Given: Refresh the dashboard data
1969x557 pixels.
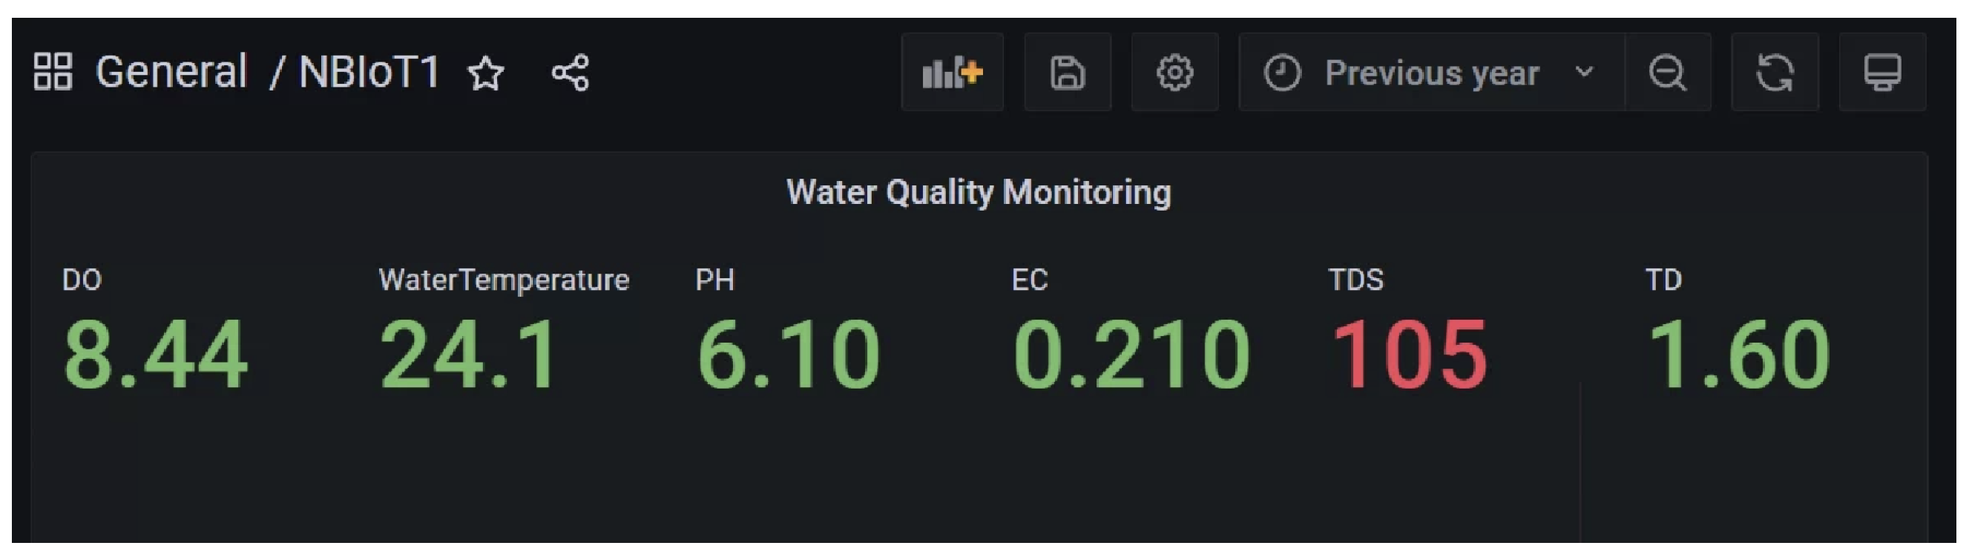Looking at the screenshot, I should click(1774, 73).
